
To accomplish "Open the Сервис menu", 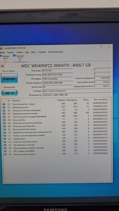I will (20, 52).
